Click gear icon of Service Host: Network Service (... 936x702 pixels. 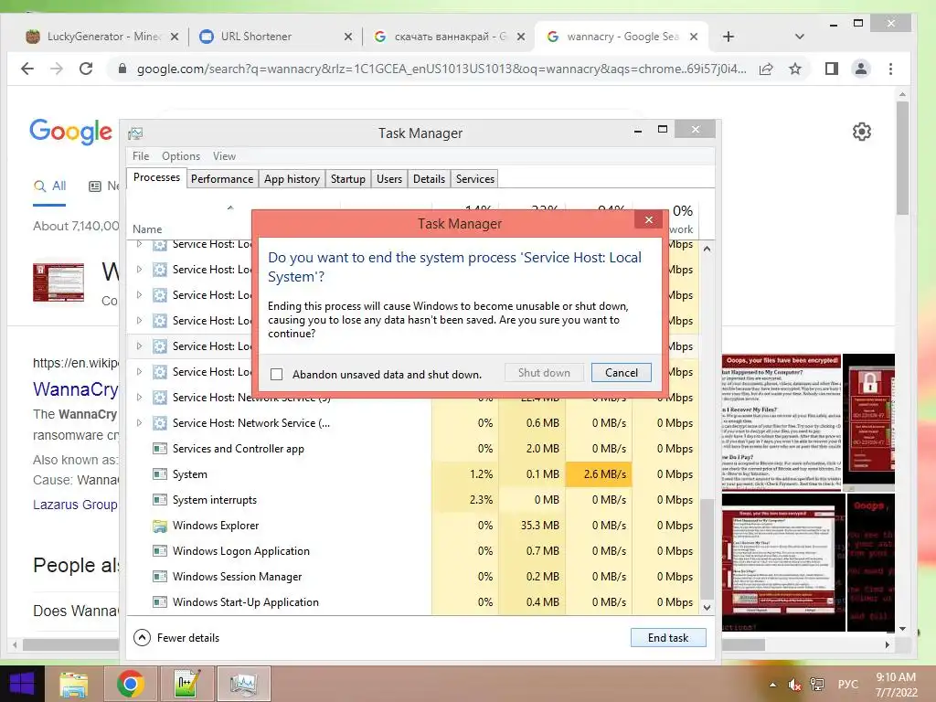(159, 423)
